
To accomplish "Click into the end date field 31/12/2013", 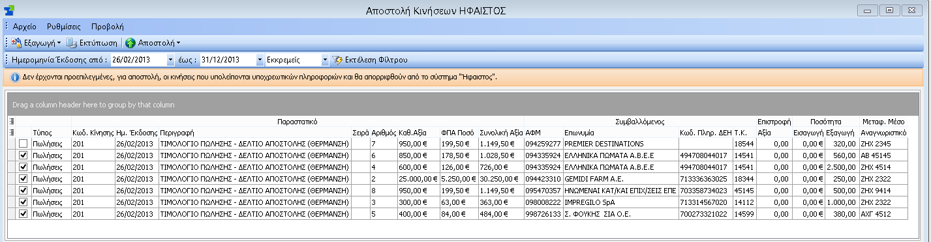I will pos(227,60).
